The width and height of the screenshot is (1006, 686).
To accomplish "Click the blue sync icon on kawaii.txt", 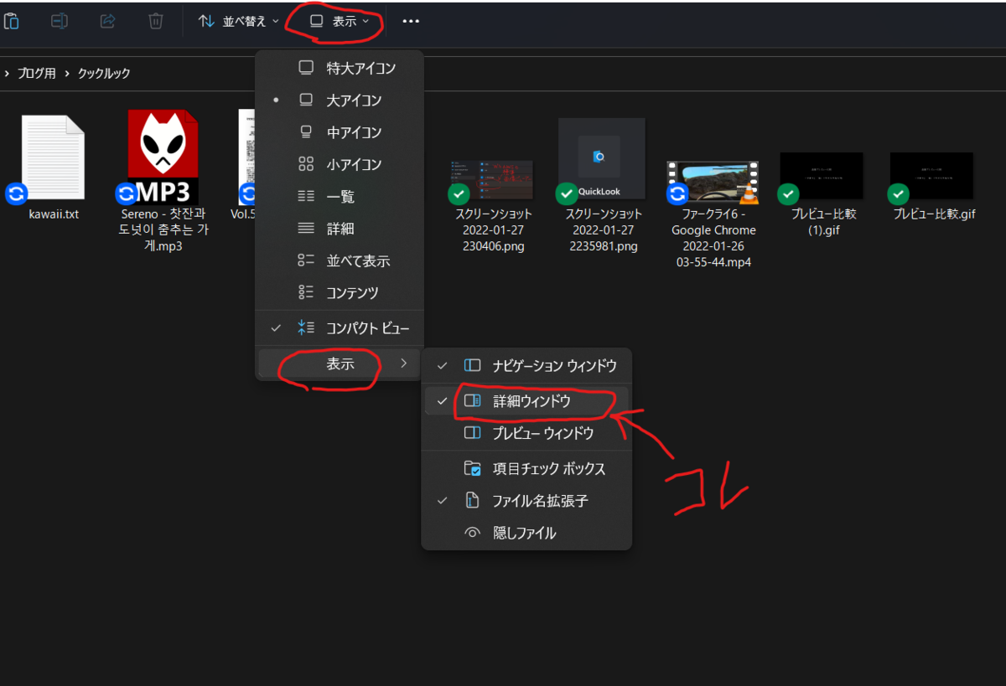I will click(16, 194).
